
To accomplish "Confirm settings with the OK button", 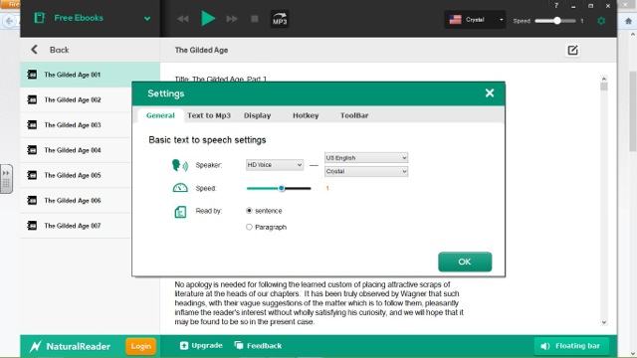I will tap(465, 262).
